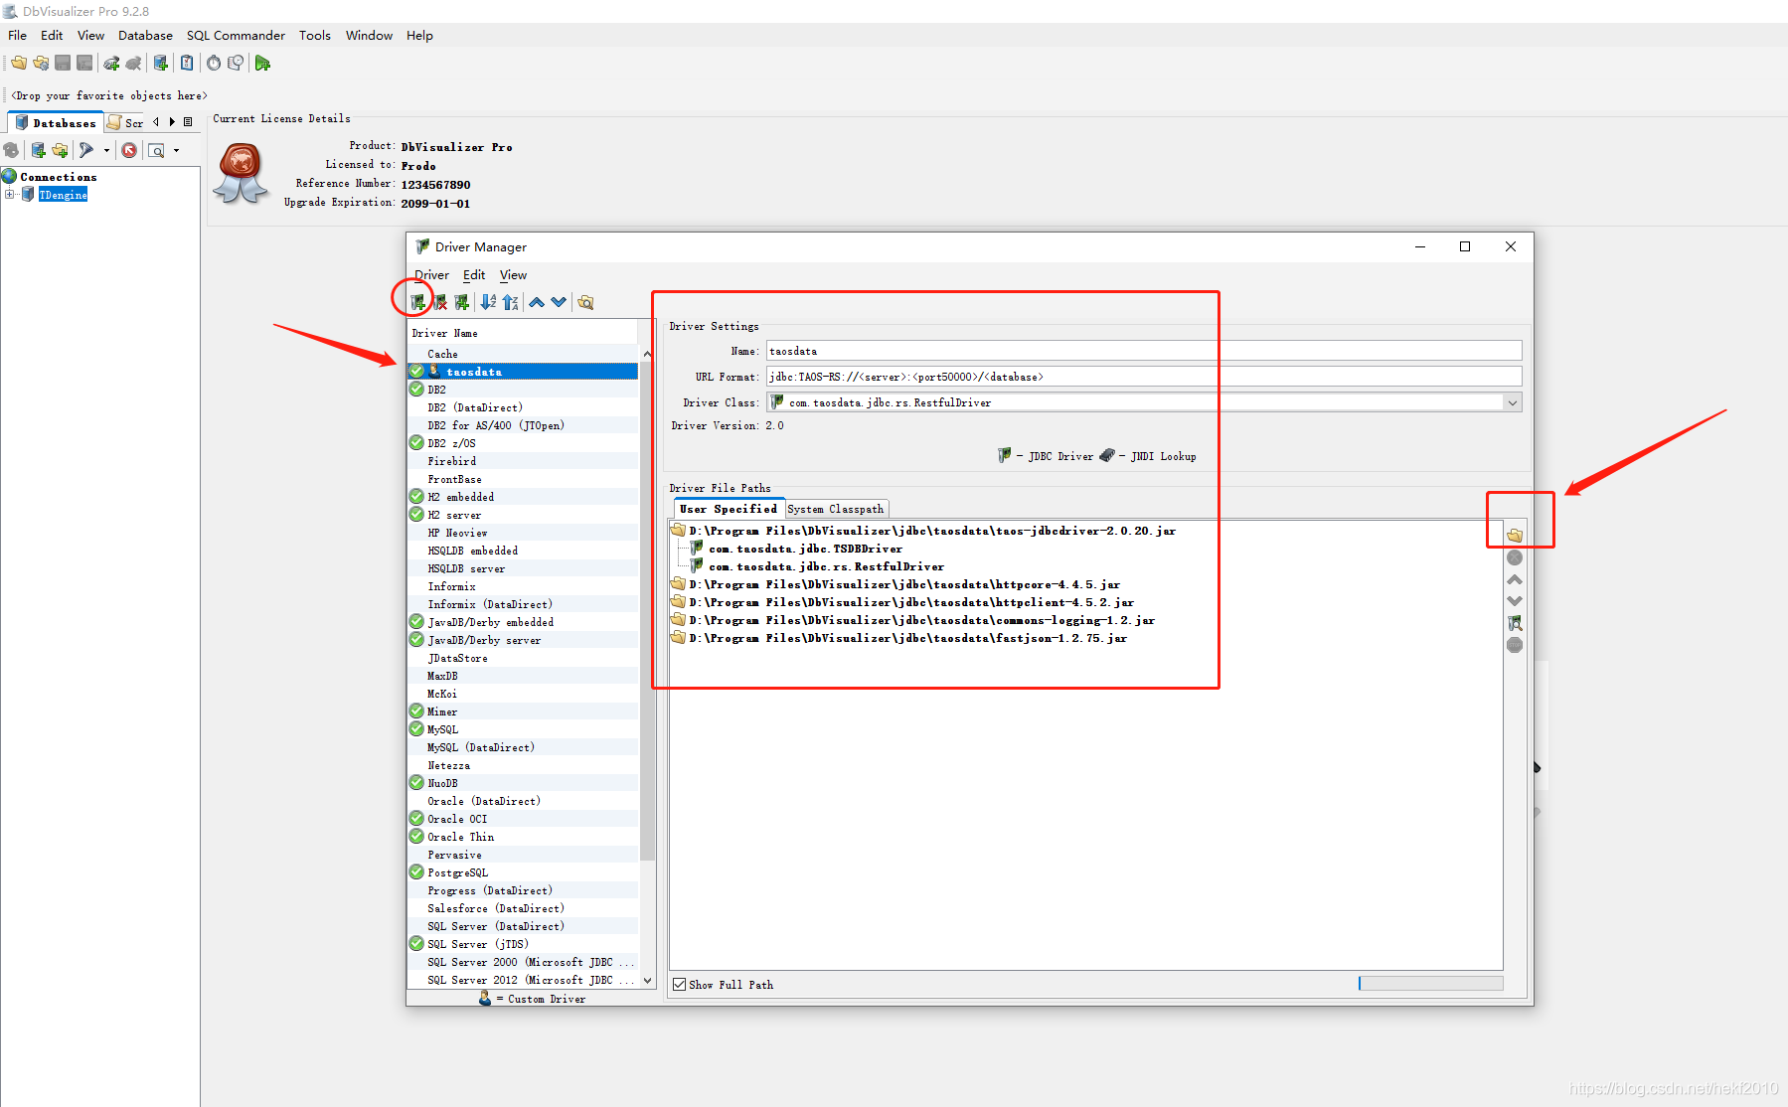This screenshot has width=1788, height=1107.
Task: Click the remove driver icon
Action: [440, 302]
